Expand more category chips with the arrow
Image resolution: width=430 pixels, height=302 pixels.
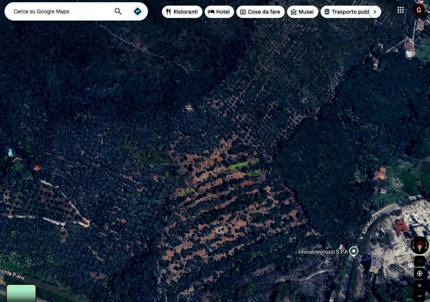click(x=375, y=12)
